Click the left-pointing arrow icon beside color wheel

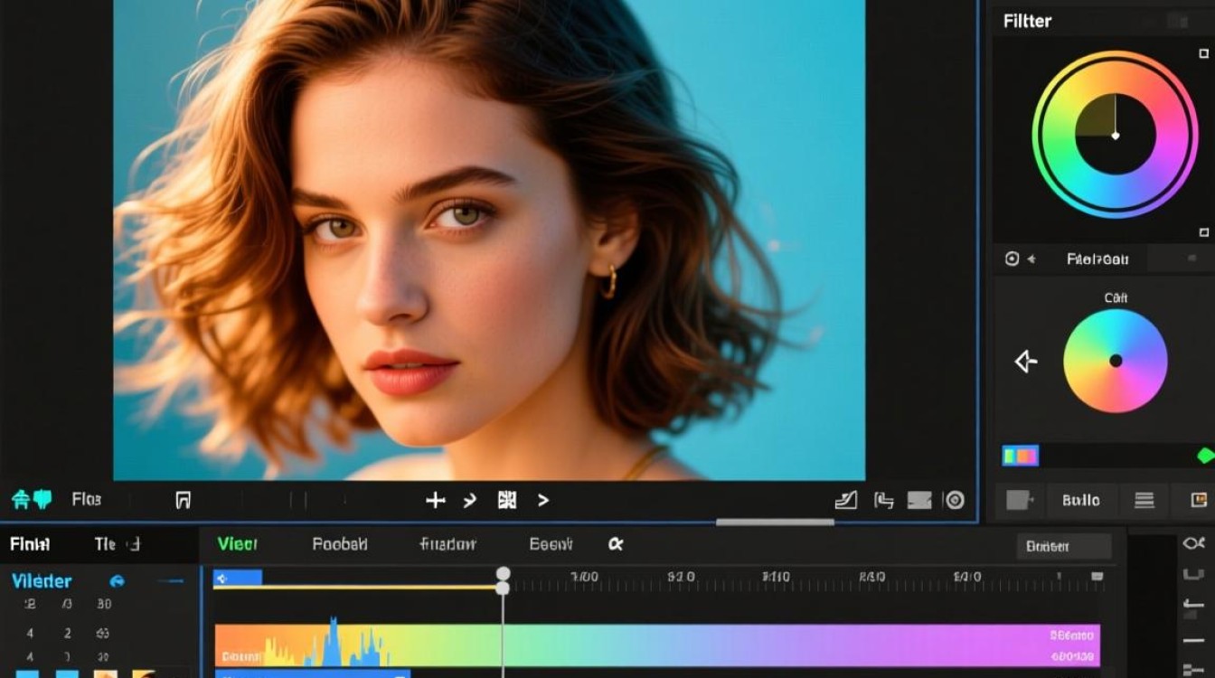click(1025, 363)
